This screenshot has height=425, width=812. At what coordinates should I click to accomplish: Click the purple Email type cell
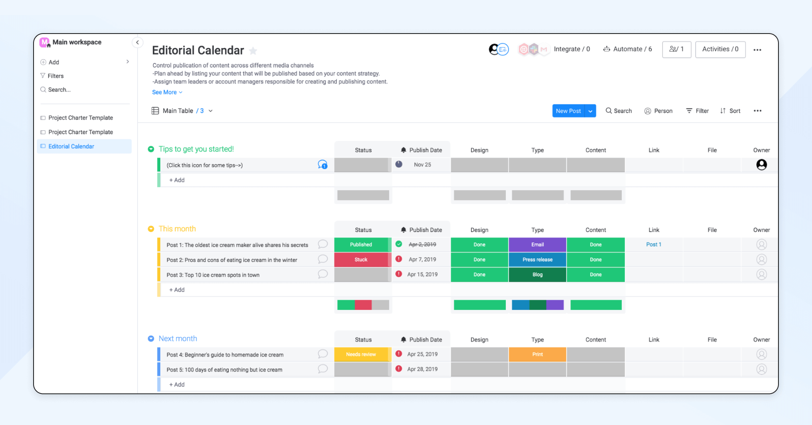[x=537, y=245]
